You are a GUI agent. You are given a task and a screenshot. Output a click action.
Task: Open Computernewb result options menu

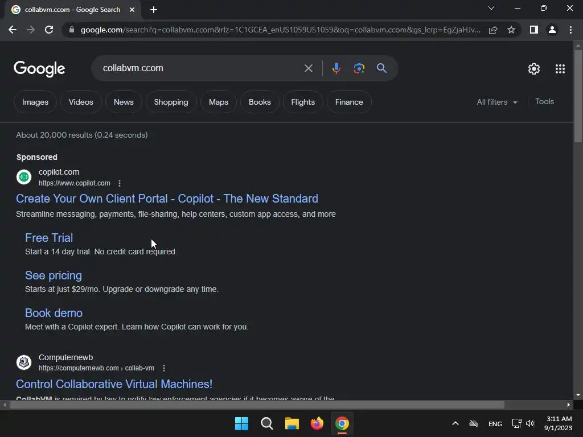point(163,368)
